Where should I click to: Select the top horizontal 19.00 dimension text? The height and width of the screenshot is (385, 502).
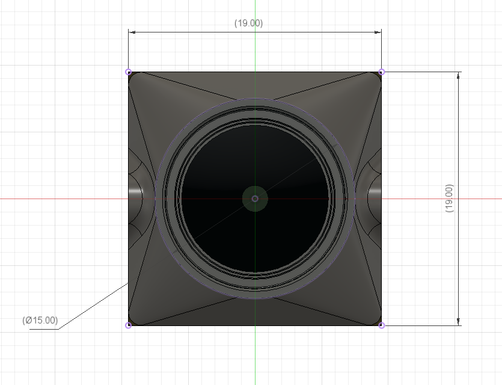pos(248,23)
